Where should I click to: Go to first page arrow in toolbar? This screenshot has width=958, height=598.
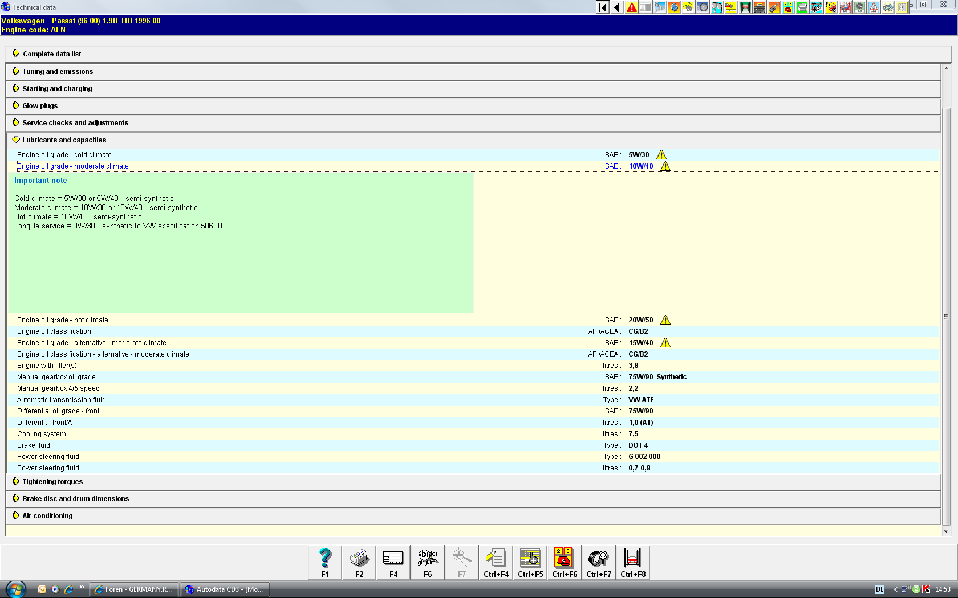pos(603,7)
